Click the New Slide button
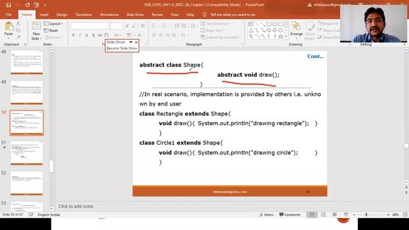This screenshot has width=409, height=230. point(36,31)
